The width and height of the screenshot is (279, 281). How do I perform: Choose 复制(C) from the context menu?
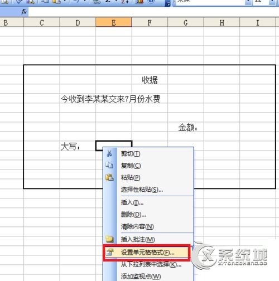148,166
